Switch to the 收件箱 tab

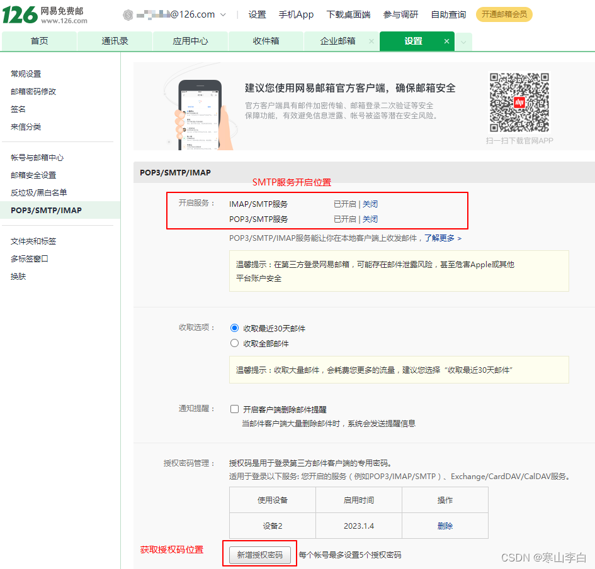pyautogui.click(x=266, y=41)
